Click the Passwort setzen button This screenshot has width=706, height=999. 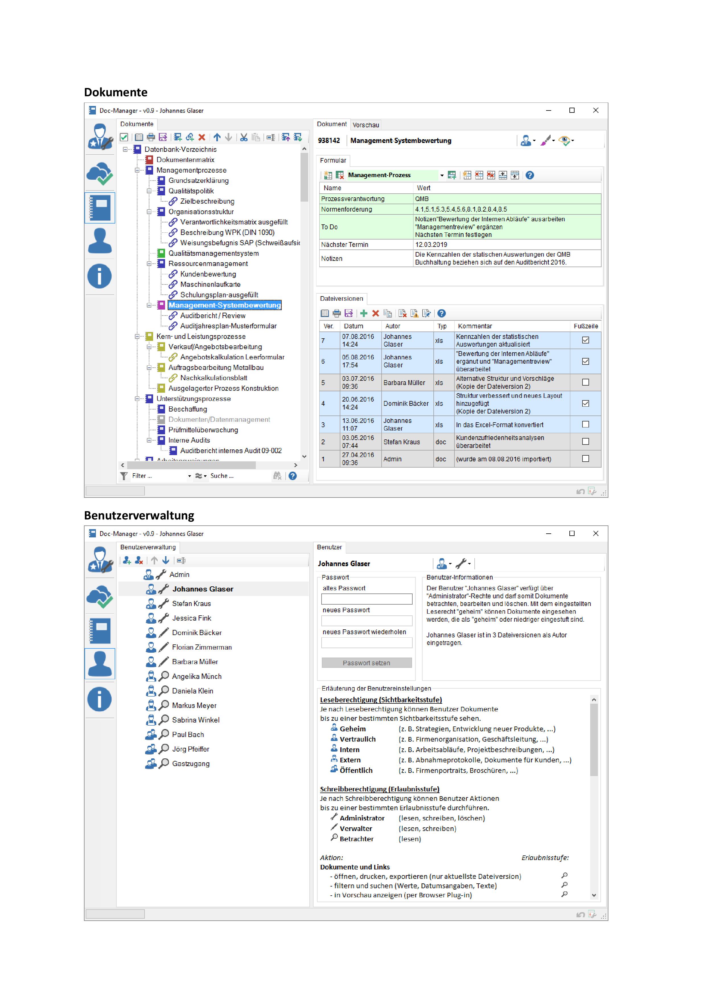[366, 663]
